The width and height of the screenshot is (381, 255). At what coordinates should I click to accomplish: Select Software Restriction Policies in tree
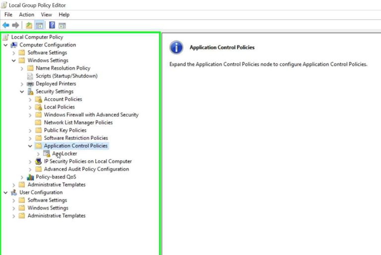pyautogui.click(x=75, y=138)
